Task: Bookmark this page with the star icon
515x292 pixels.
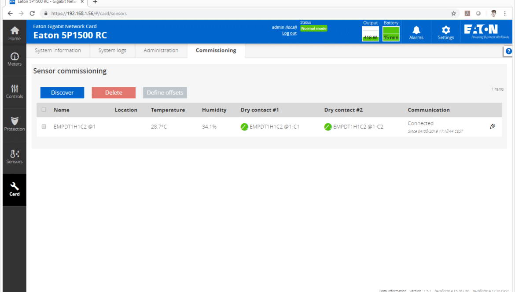Action: 453,14
